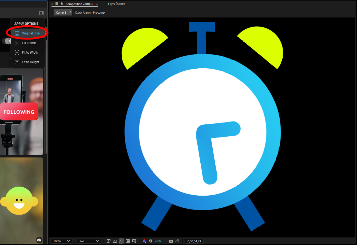Toggle mask and shape path visibility
Viewport: 357px width, 245px height.
coord(121,241)
